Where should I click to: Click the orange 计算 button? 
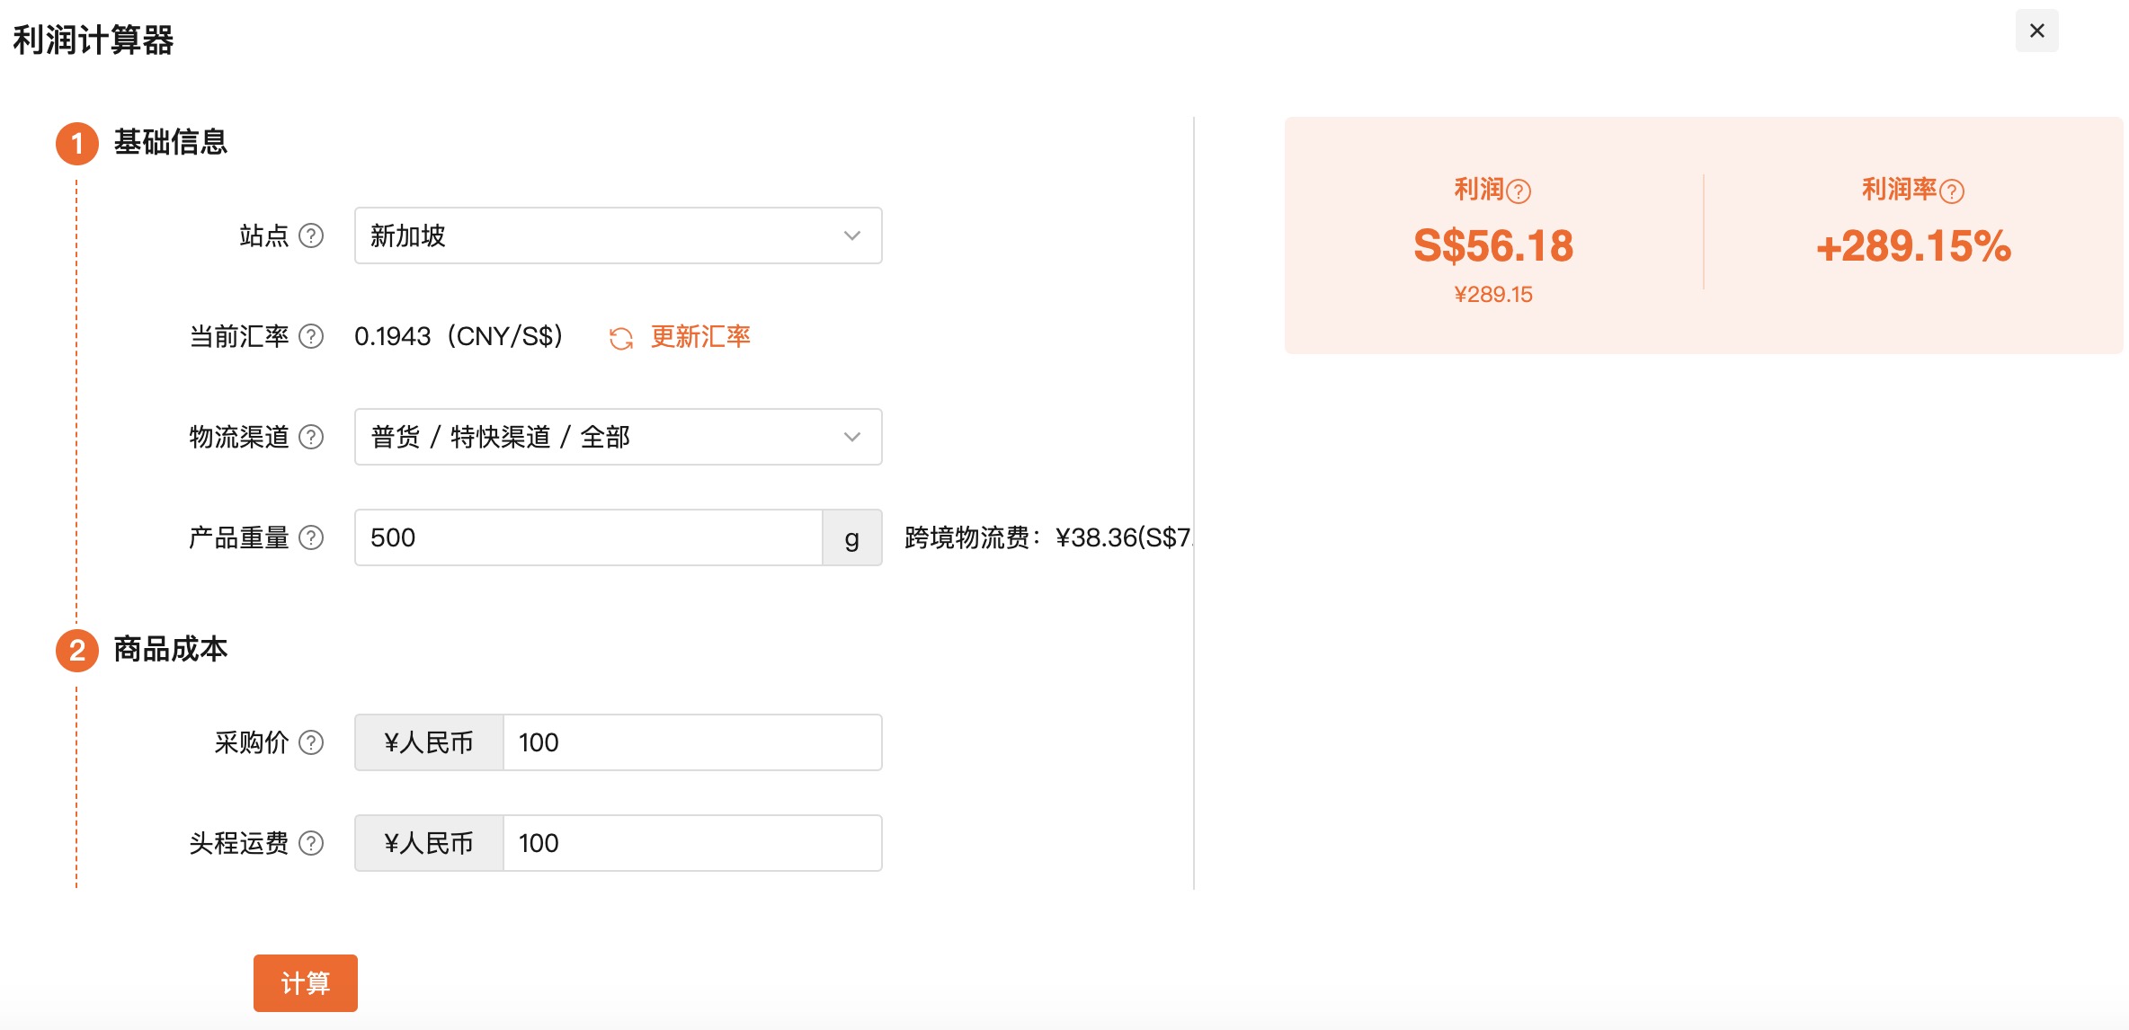(306, 983)
